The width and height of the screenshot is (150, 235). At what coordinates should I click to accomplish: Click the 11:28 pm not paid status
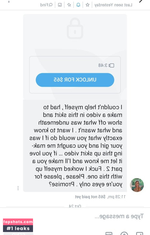(x=100, y=197)
